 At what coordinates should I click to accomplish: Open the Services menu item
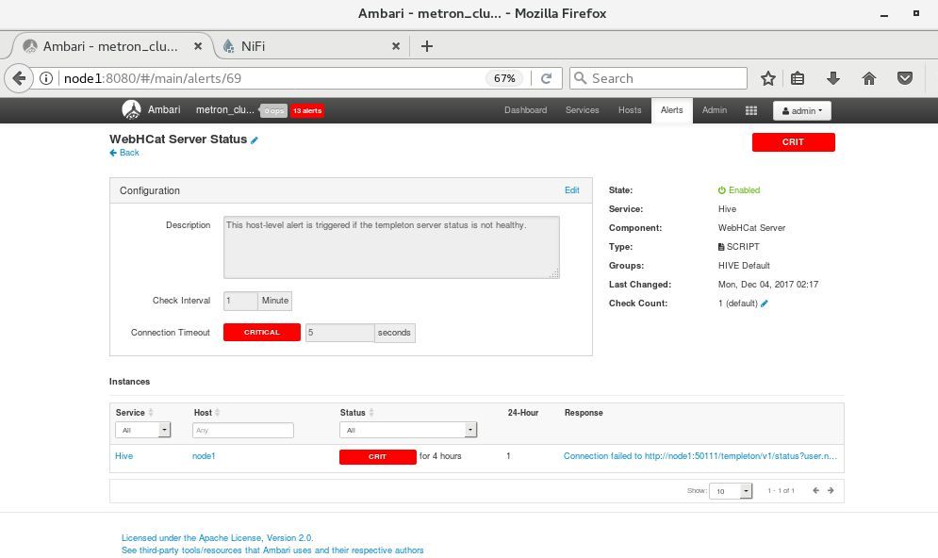(582, 110)
